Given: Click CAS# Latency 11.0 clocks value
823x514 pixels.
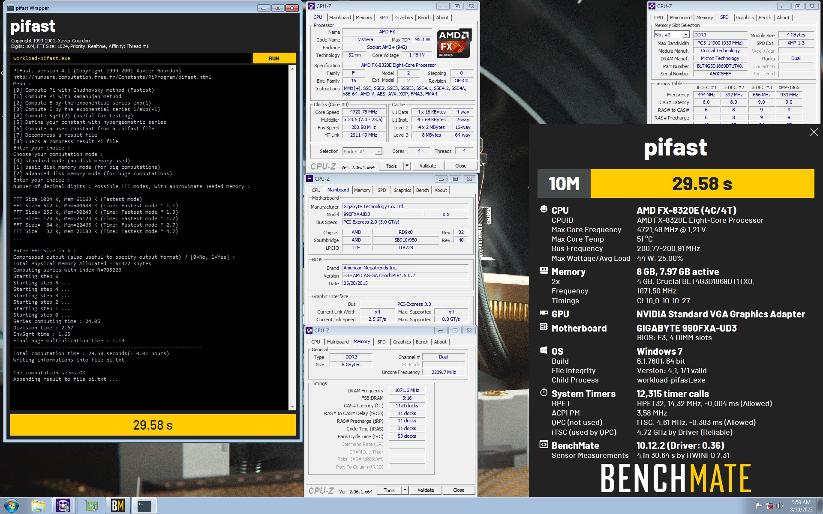Looking at the screenshot, I should click(x=407, y=406).
